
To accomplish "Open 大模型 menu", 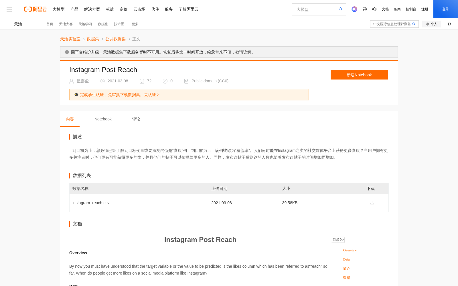I will (x=59, y=9).
